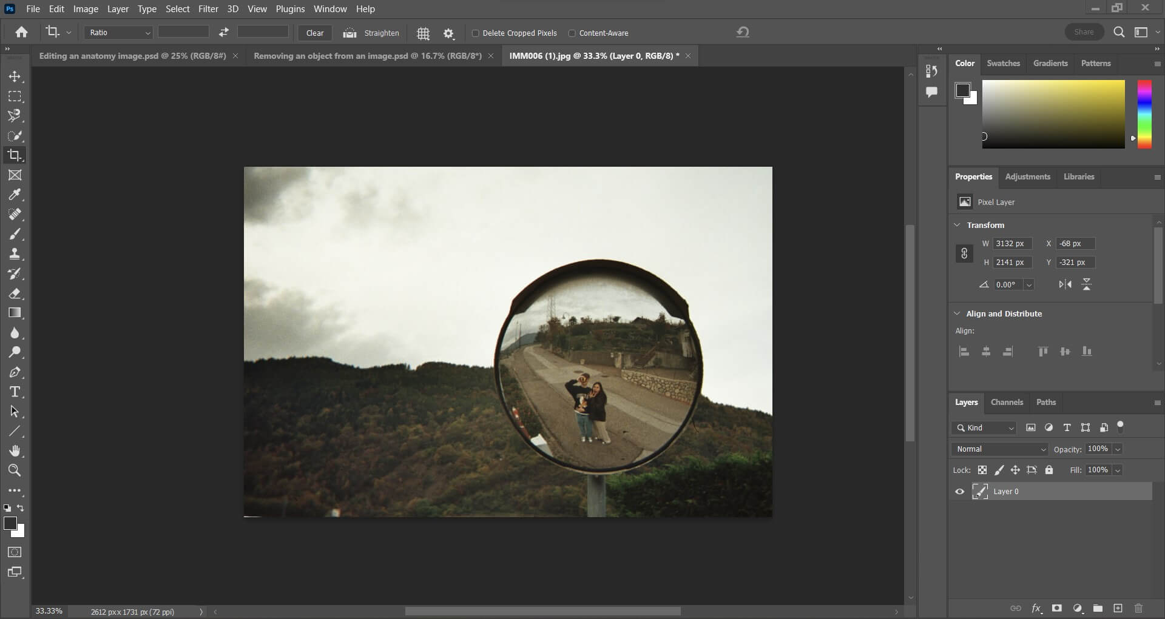Select the Hand tool
Image resolution: width=1165 pixels, height=619 pixels.
pos(15,450)
